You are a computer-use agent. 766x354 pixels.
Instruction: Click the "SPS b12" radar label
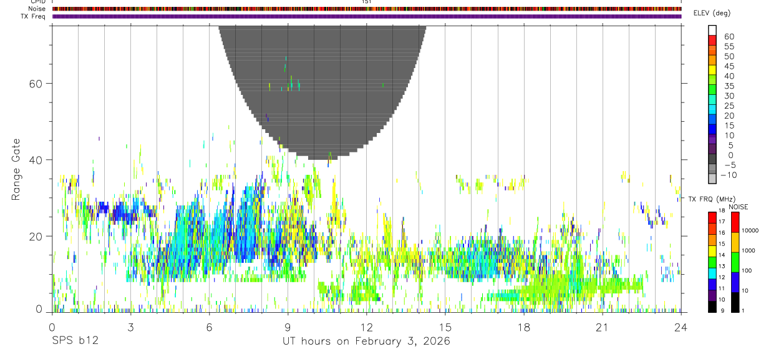(x=75, y=342)
